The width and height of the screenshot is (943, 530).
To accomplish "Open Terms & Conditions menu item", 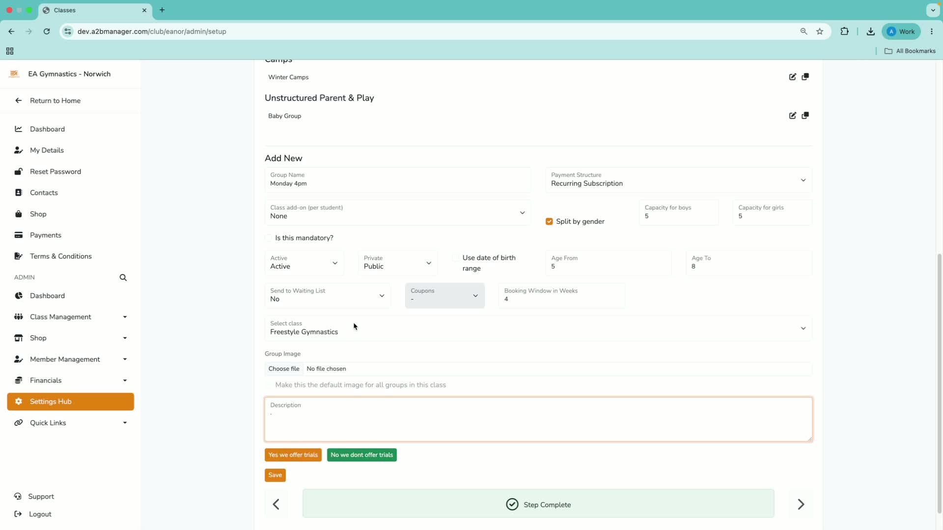I will (60, 257).
